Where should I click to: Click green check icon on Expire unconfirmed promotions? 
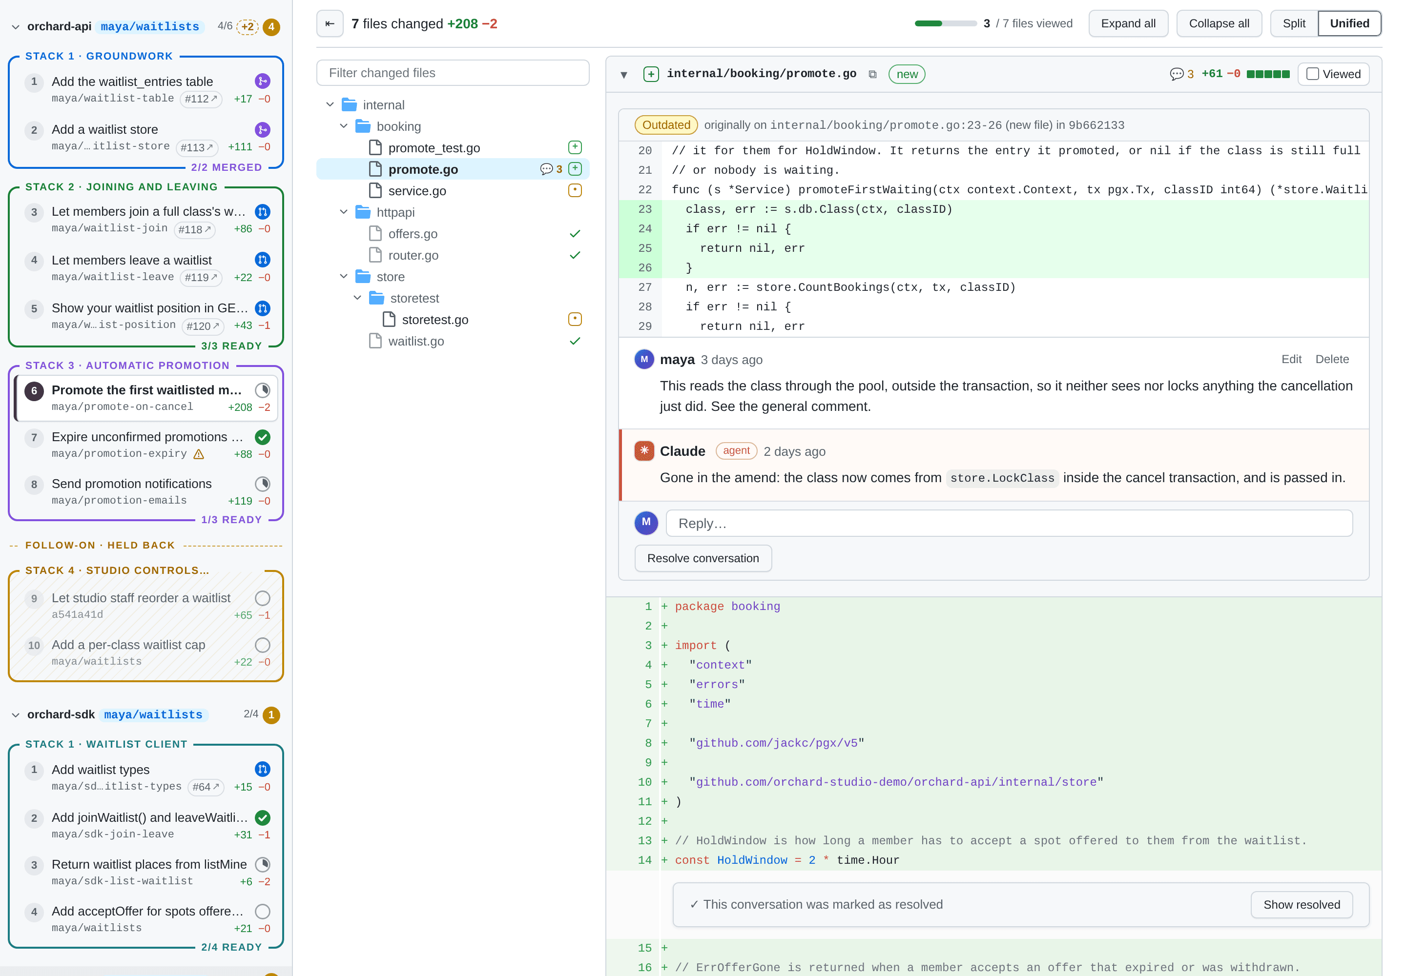(263, 437)
